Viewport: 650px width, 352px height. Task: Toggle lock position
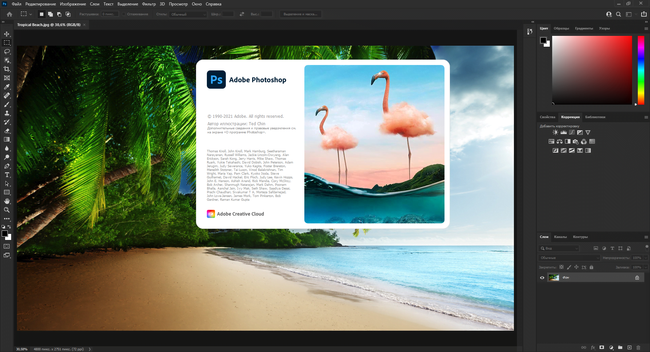click(576, 267)
